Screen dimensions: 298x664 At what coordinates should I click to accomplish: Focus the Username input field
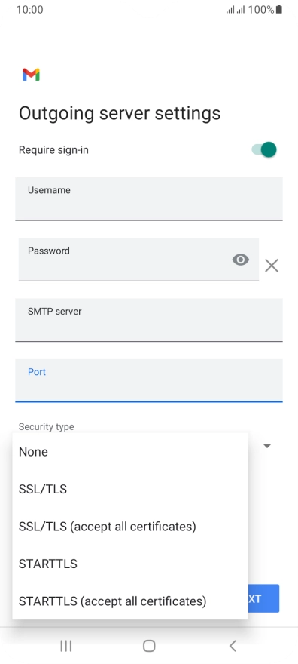[x=149, y=199]
